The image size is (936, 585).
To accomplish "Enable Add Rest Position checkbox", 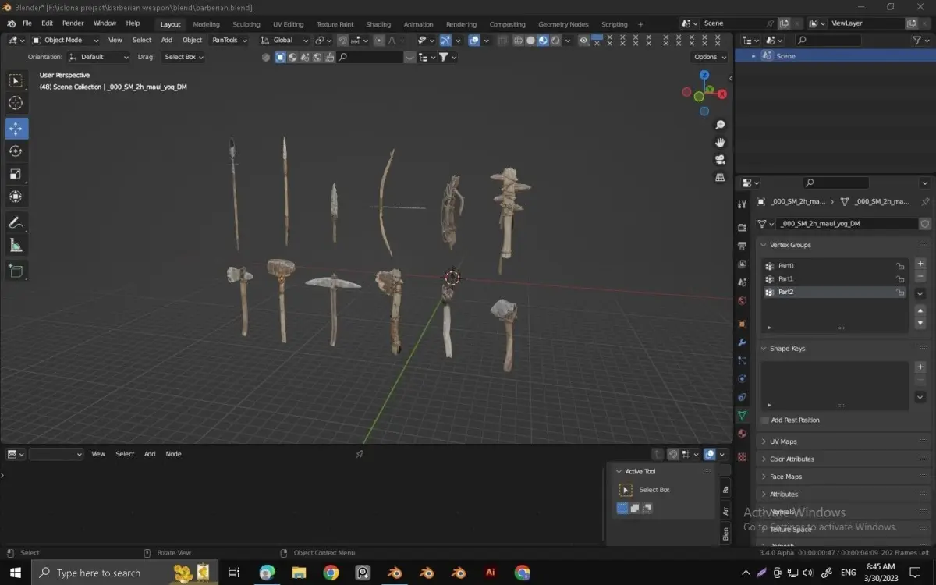I will click(764, 420).
